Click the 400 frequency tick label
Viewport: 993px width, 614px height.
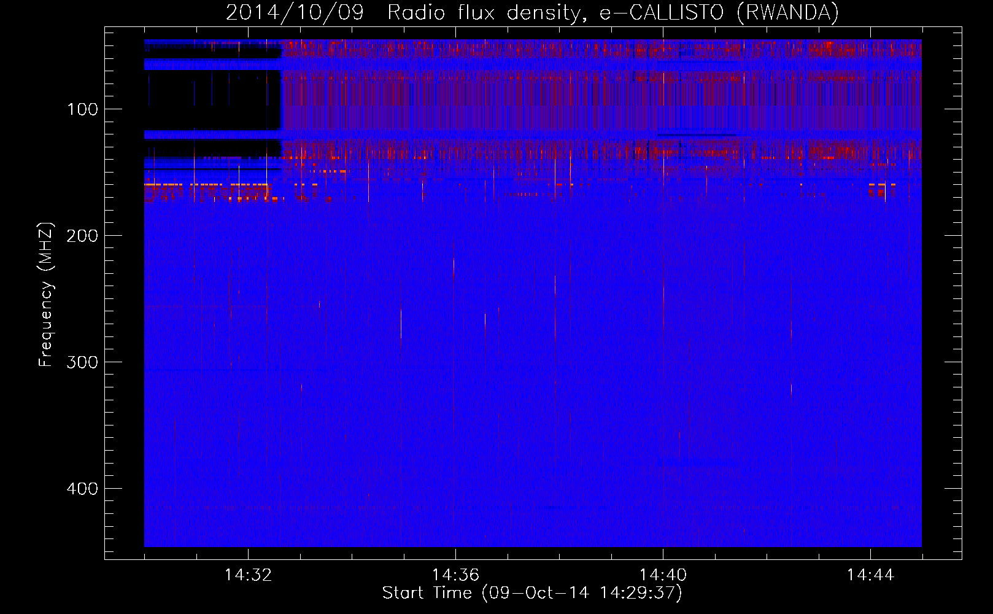coord(82,489)
